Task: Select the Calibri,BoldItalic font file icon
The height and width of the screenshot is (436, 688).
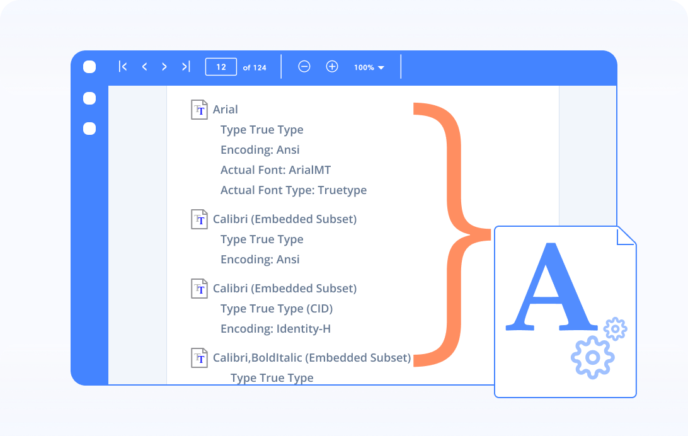Action: [199, 357]
